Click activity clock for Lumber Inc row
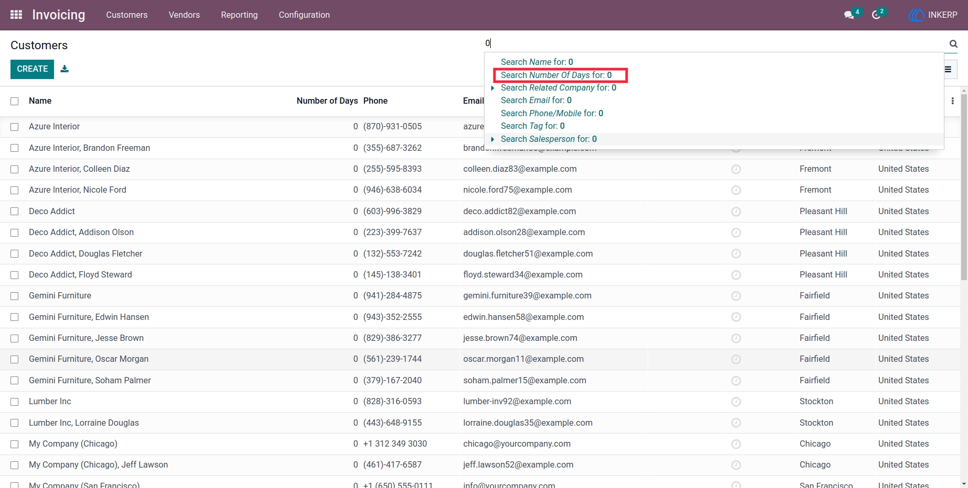Image resolution: width=968 pixels, height=488 pixels. [736, 402]
